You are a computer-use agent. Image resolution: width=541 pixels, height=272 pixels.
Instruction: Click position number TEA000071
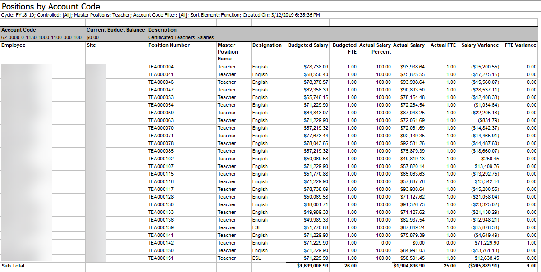tap(161, 136)
